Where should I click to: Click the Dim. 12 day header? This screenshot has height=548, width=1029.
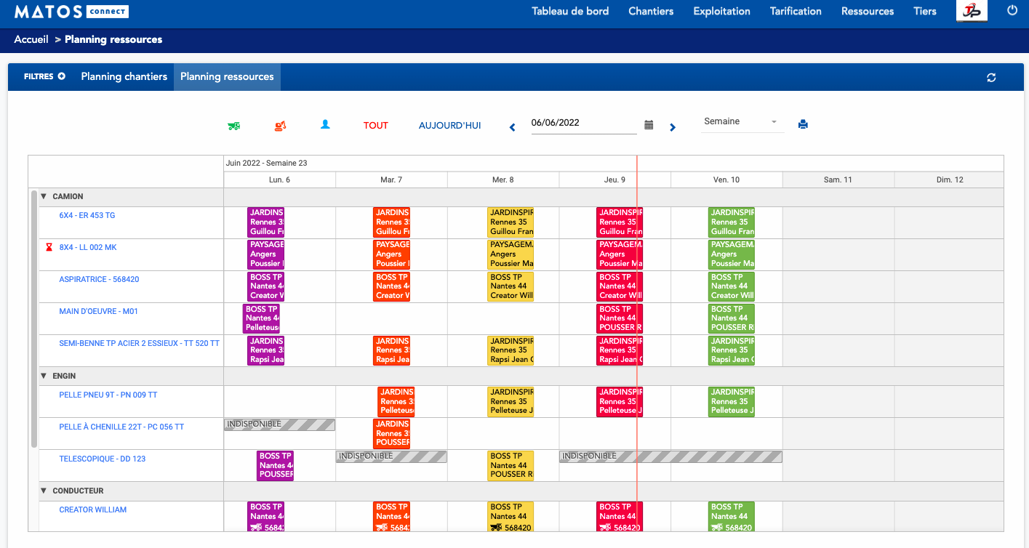click(950, 180)
